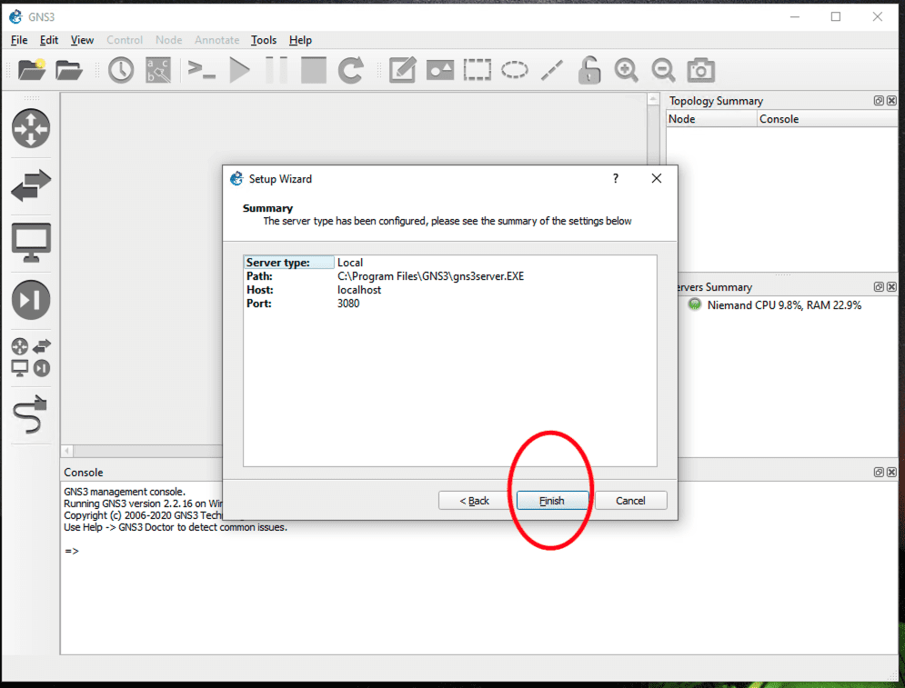905x688 pixels.
Task: Click the reload all nodes icon
Action: 351,70
